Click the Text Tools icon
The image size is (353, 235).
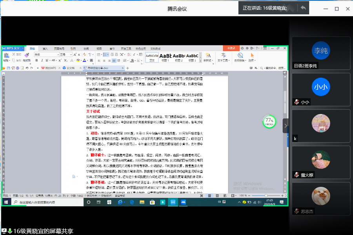pyautogui.click(x=223, y=57)
